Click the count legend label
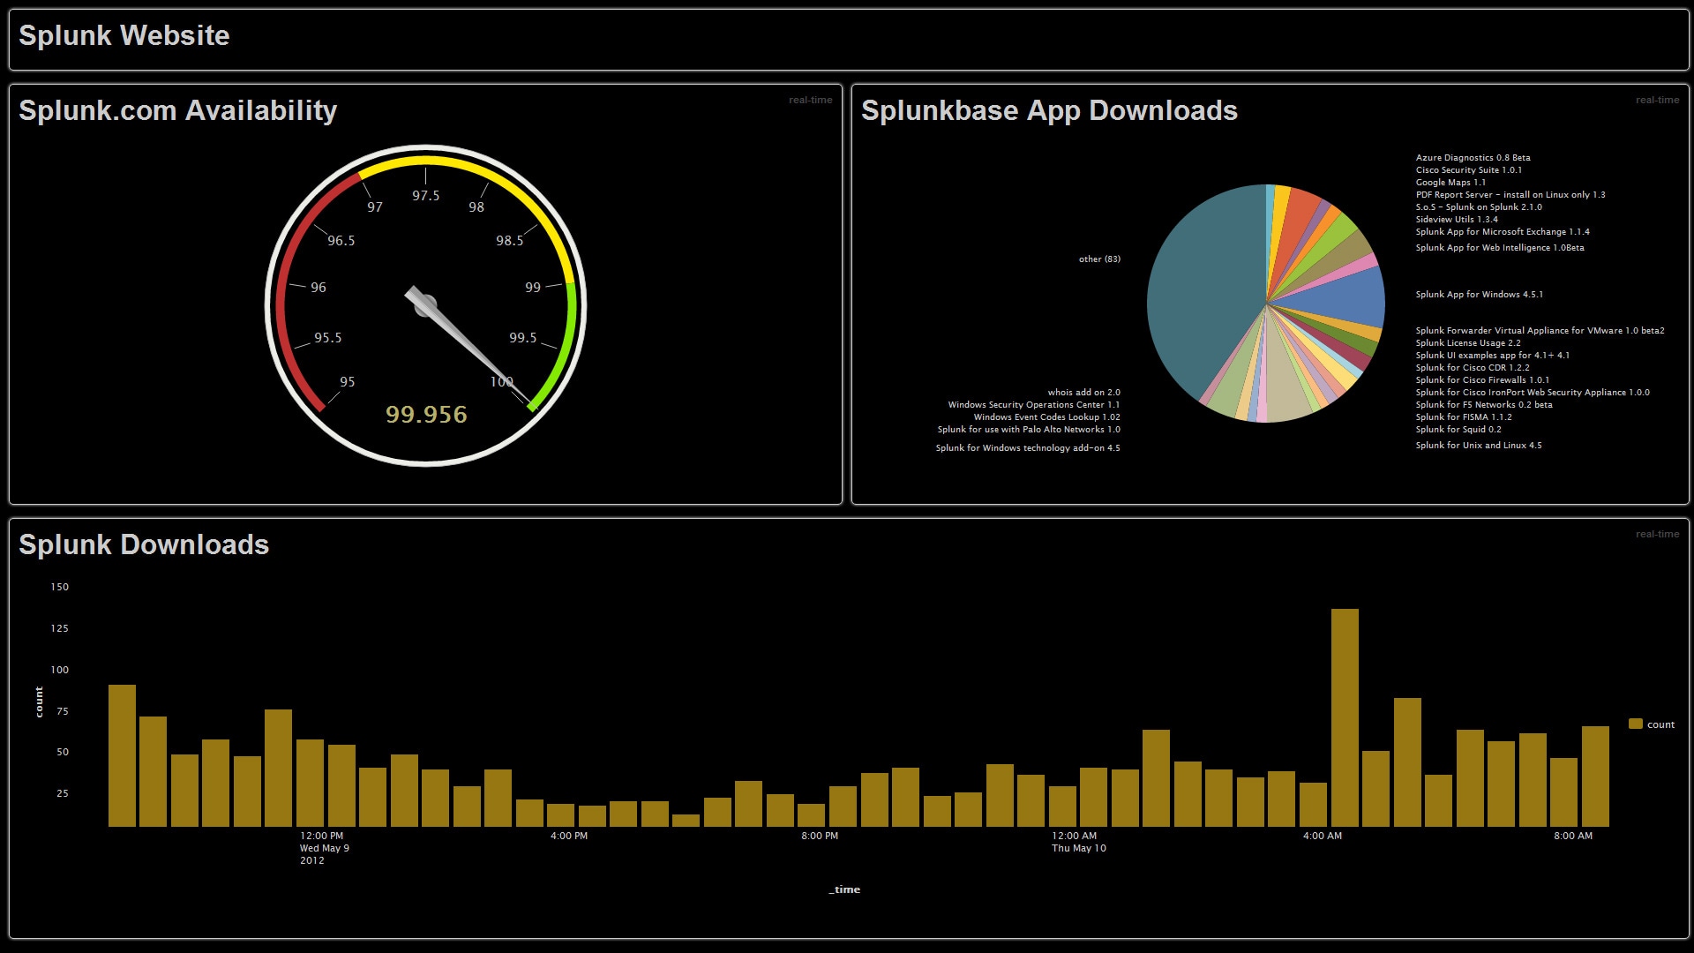The image size is (1694, 953). [1660, 724]
